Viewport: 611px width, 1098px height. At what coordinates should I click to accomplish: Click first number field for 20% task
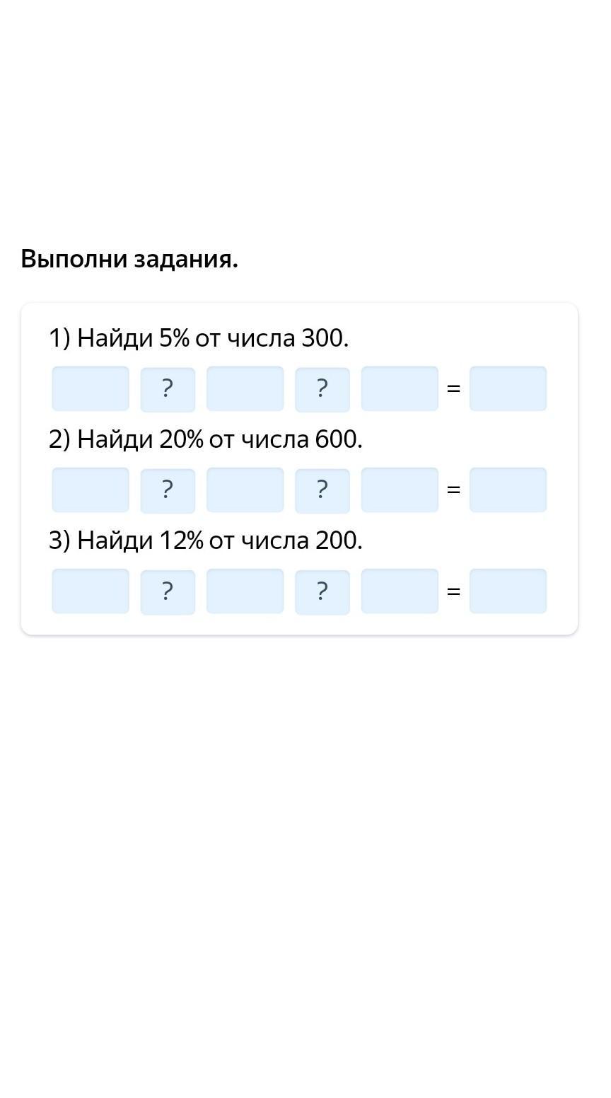coord(91,490)
